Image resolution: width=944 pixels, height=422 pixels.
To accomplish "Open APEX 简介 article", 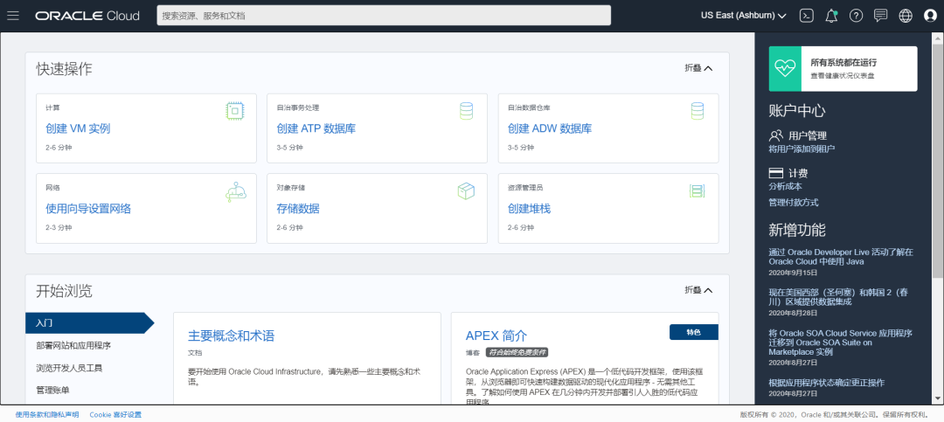I will [x=496, y=336].
